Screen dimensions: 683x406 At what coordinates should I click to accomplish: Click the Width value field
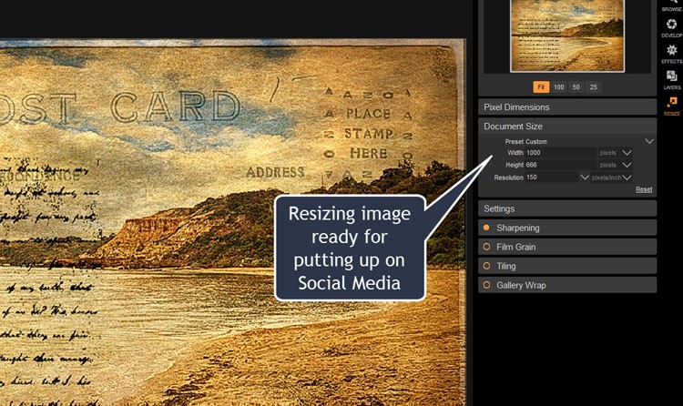pos(561,153)
